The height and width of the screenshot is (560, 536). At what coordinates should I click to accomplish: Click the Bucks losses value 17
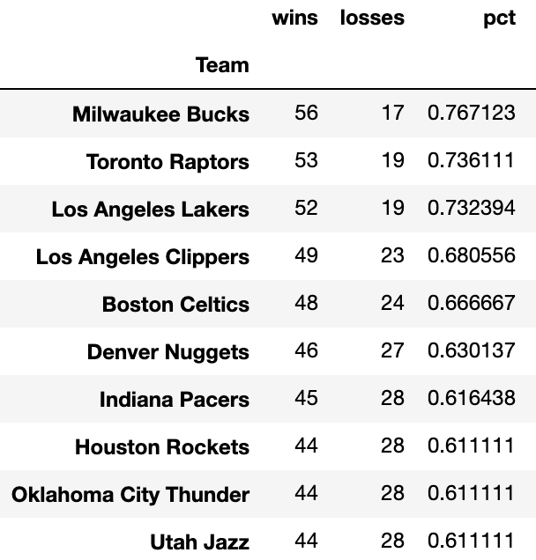pos(392,113)
